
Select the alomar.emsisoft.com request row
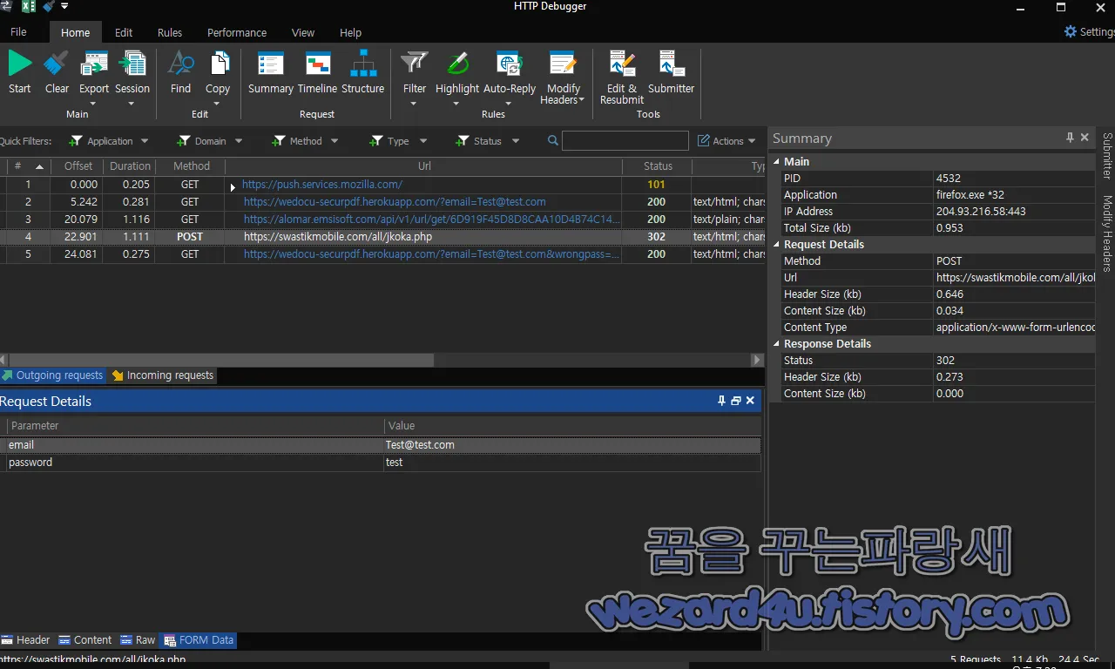382,220
